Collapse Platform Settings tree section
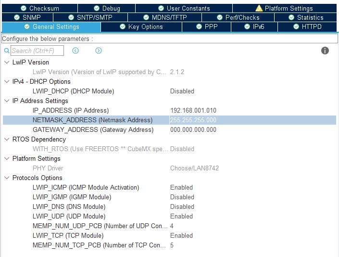This screenshot has width=339, height=257. [7, 158]
